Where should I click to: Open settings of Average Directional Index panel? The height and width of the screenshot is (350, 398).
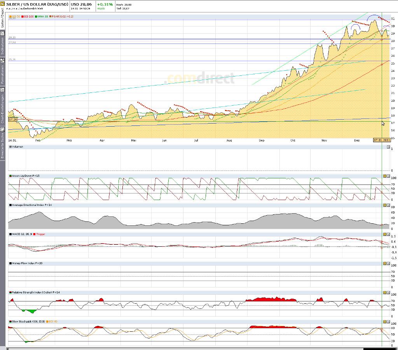tap(385, 205)
